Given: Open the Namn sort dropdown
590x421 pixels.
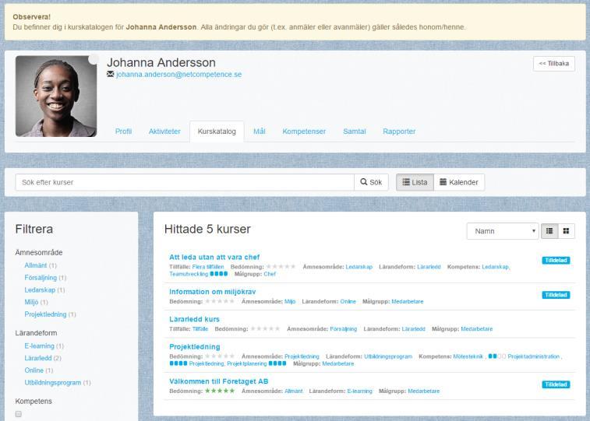Looking at the screenshot, I should tap(503, 231).
